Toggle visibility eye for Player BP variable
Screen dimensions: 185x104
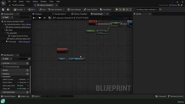tap(28, 89)
